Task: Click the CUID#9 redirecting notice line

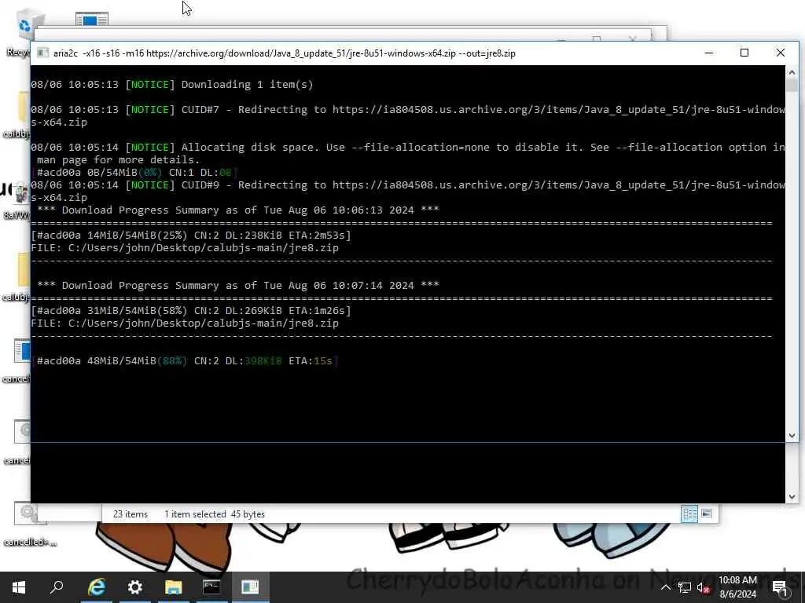Action: 408,192
